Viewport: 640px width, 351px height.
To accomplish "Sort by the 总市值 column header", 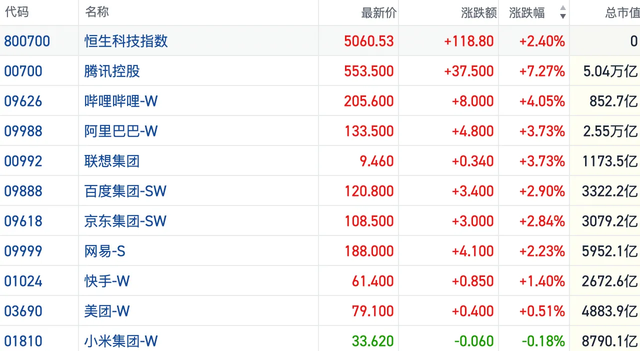I will coord(622,12).
